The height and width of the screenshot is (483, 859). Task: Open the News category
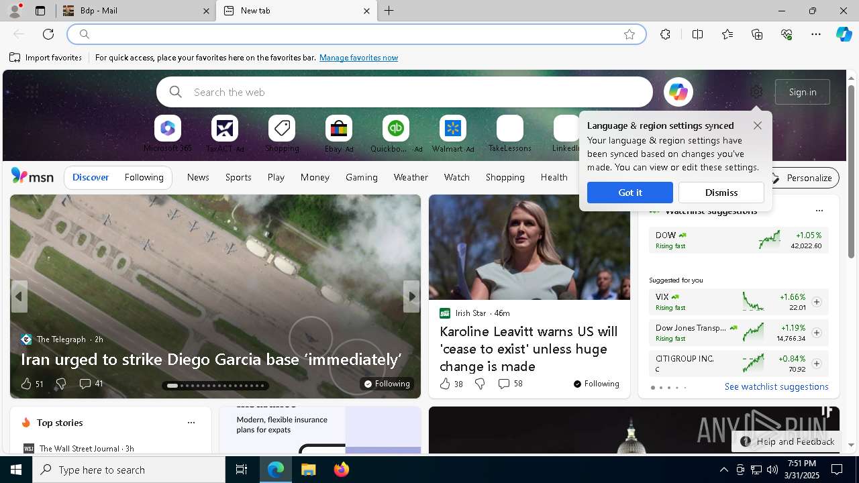198,177
